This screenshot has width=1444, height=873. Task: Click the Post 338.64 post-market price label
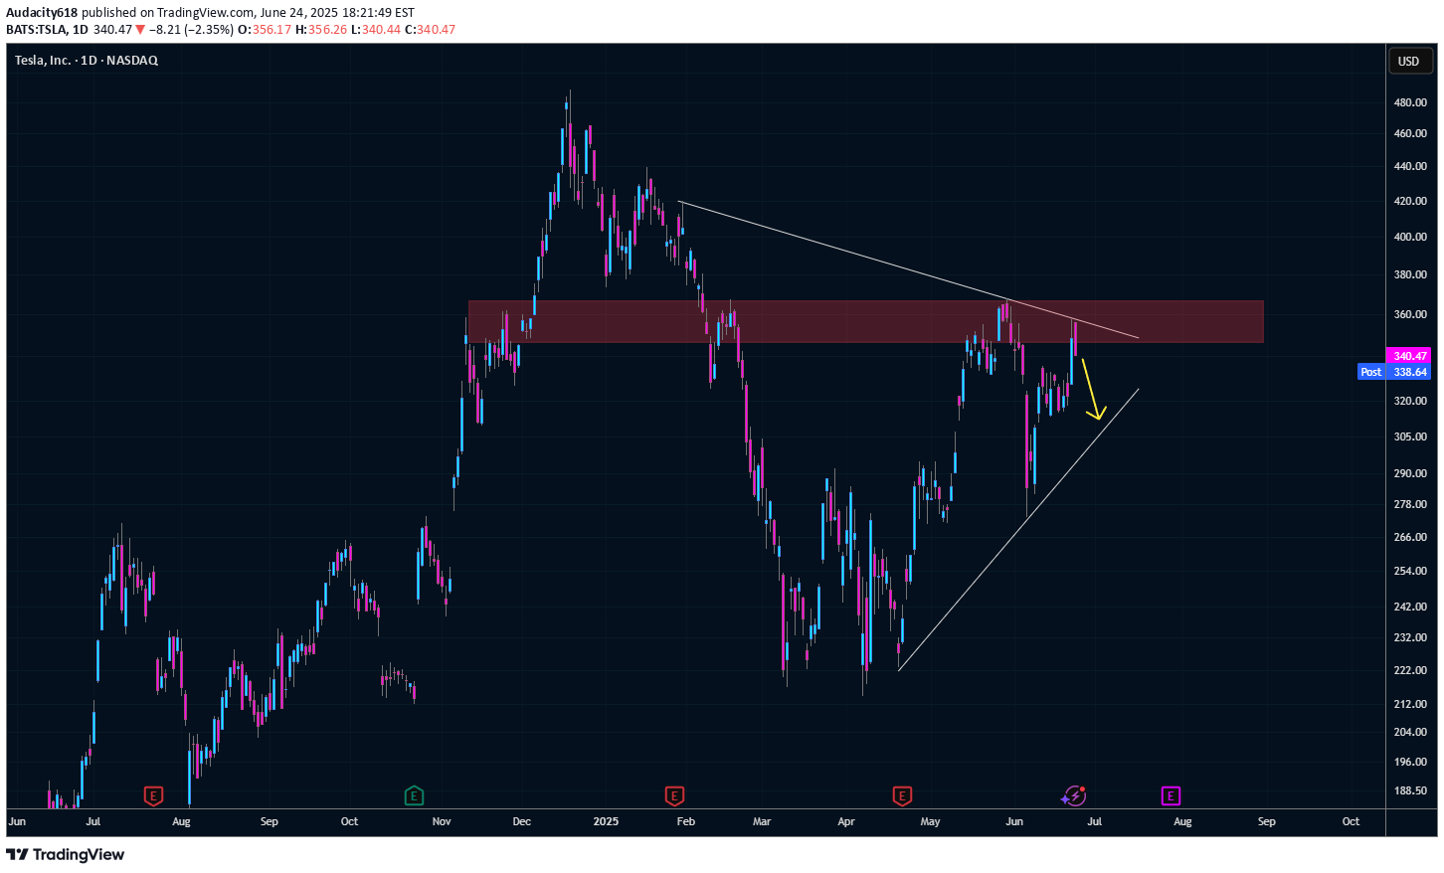(x=1394, y=372)
